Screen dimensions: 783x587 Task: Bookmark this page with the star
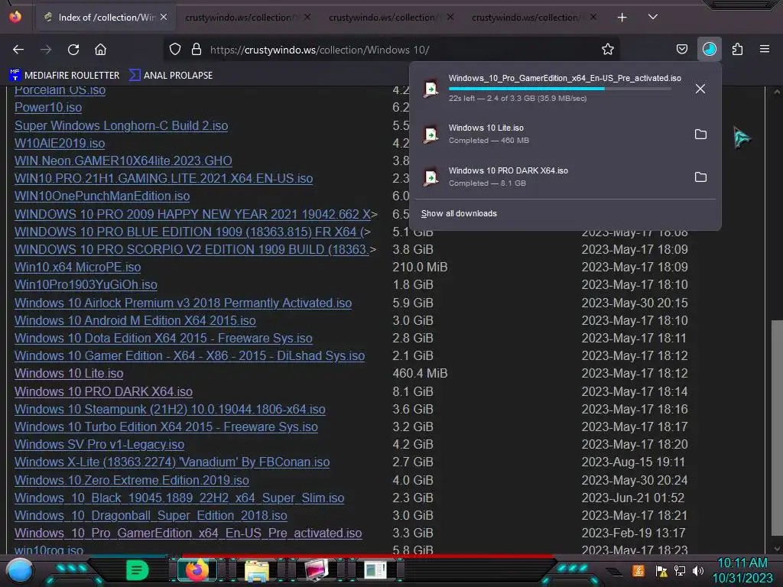click(x=608, y=50)
